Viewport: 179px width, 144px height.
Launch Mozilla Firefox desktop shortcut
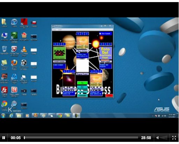14,64
